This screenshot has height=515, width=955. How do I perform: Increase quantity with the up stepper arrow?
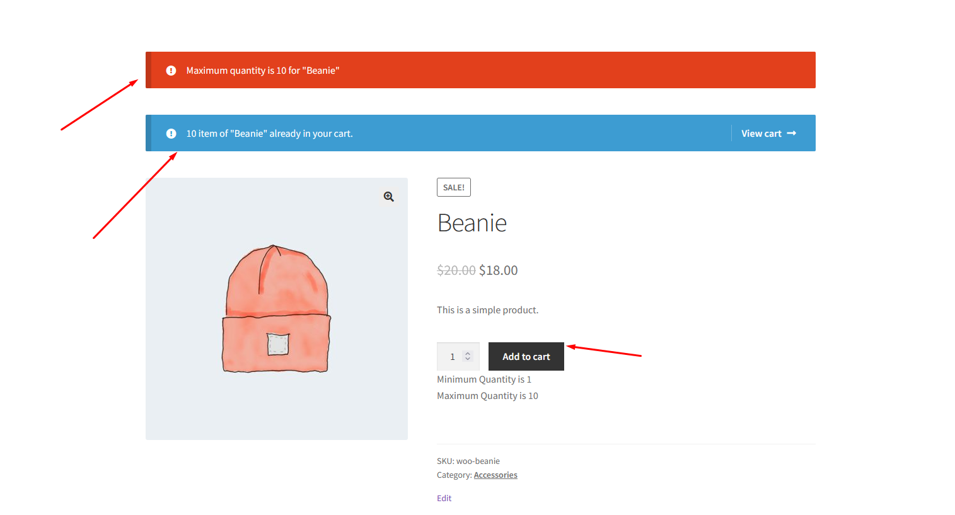pyautogui.click(x=468, y=354)
